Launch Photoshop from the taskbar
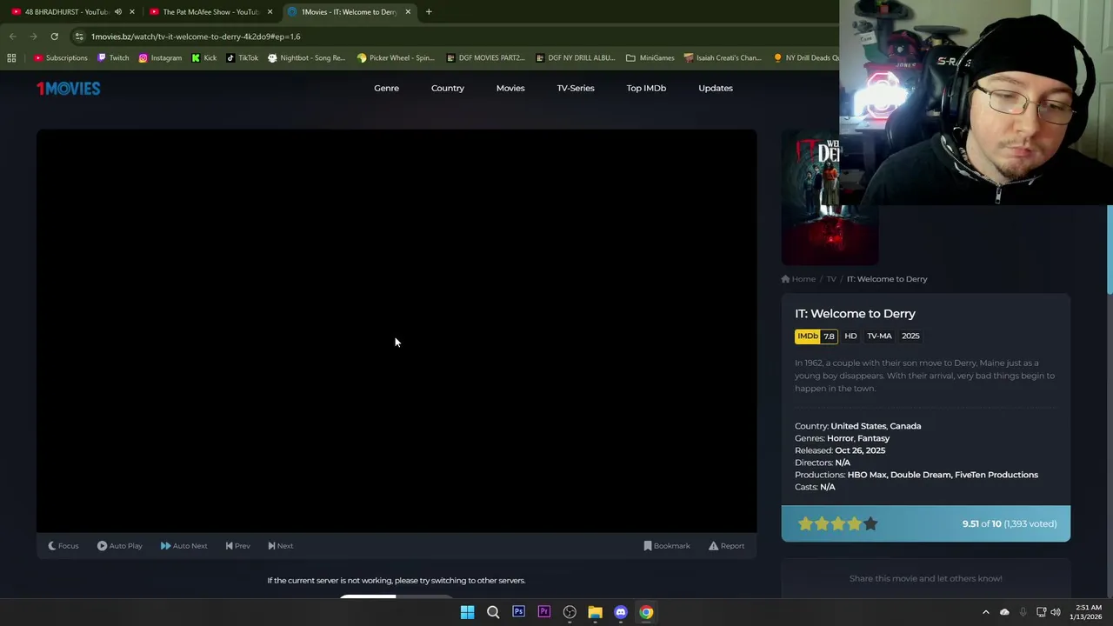 518,612
